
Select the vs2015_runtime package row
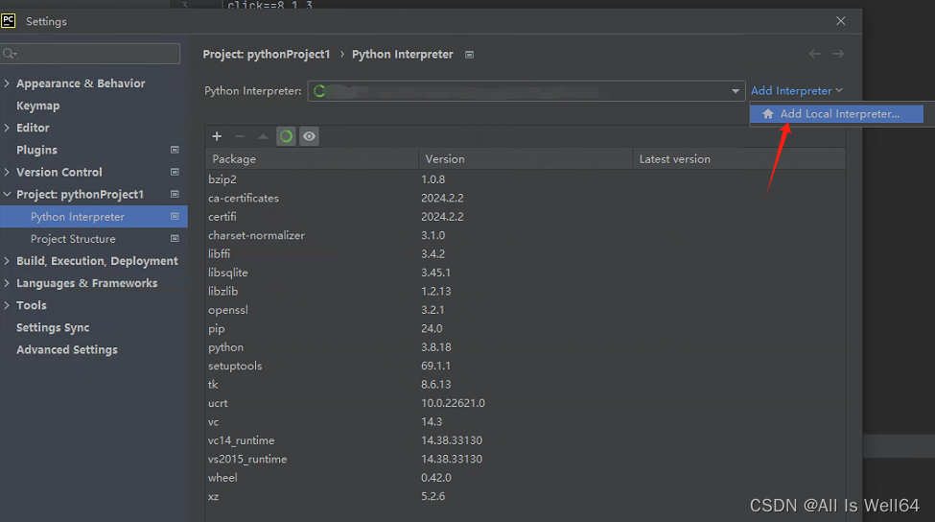(x=525, y=459)
